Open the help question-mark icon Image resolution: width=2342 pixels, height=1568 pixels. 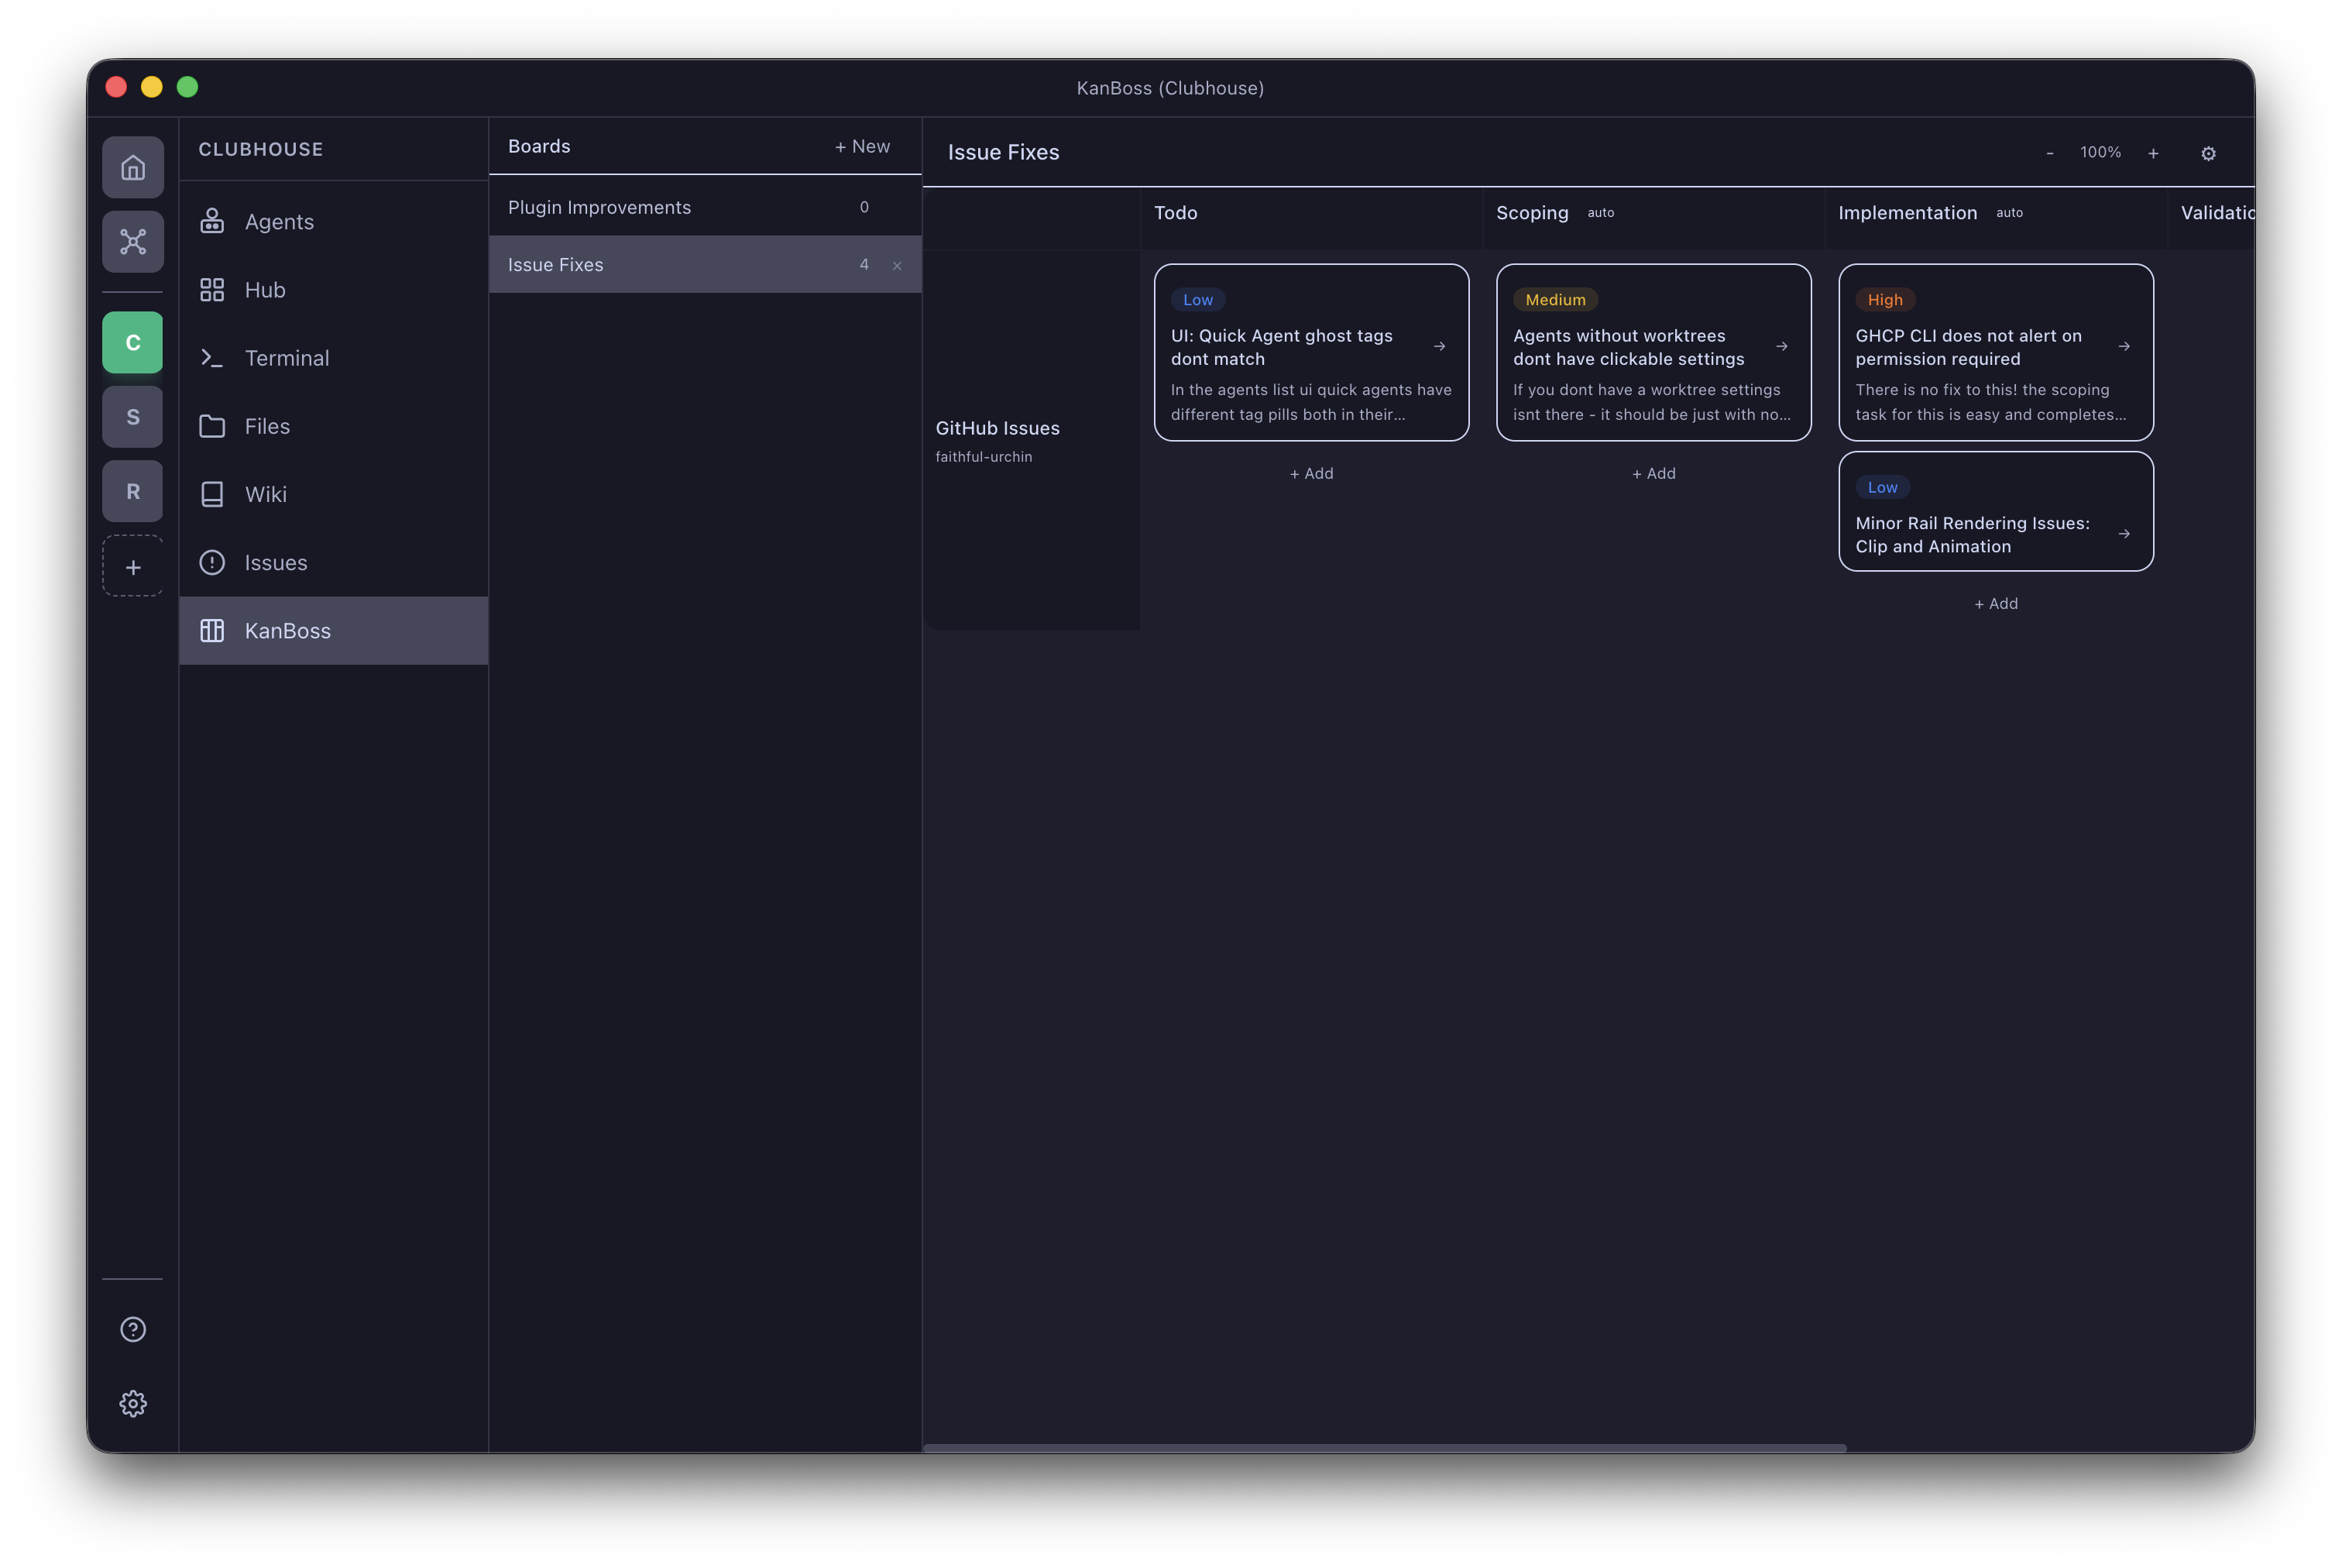tap(132, 1329)
